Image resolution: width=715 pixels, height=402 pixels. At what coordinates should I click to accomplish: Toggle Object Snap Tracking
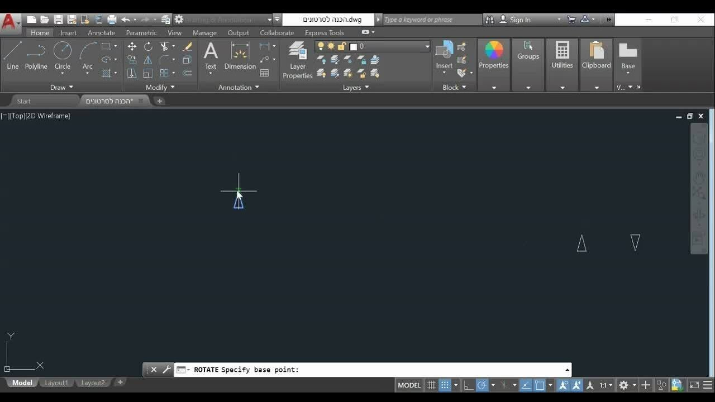tap(526, 385)
